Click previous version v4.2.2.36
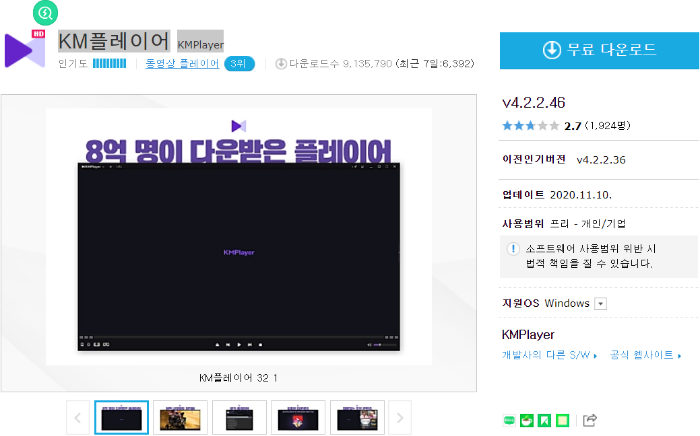This screenshot has height=436, width=700. 601,159
